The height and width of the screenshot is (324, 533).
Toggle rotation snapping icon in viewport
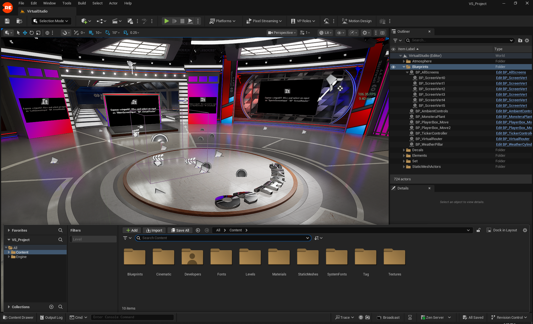pyautogui.click(x=108, y=33)
